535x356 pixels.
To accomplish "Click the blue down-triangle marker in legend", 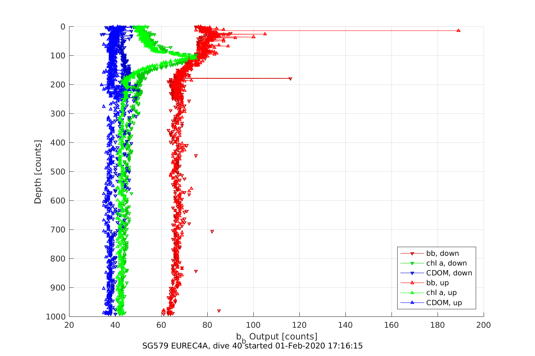I will click(x=412, y=273).
